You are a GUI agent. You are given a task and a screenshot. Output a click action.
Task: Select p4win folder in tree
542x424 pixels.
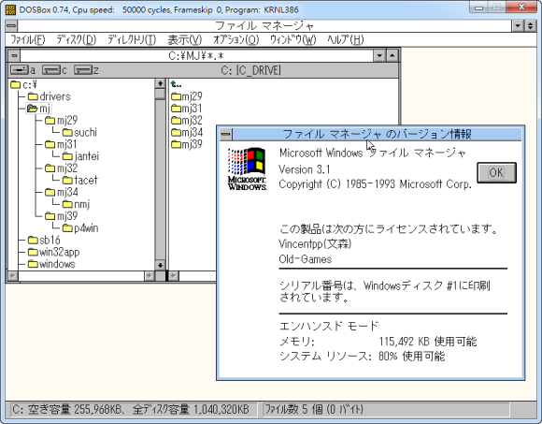coord(80,228)
